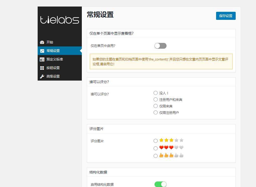Click the 谁可以评分? field label

tap(100, 94)
